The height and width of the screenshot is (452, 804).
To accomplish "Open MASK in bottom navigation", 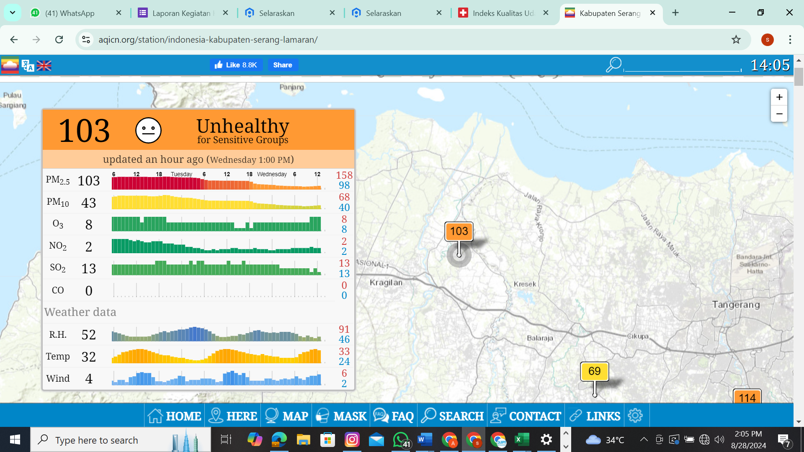I will (341, 416).
